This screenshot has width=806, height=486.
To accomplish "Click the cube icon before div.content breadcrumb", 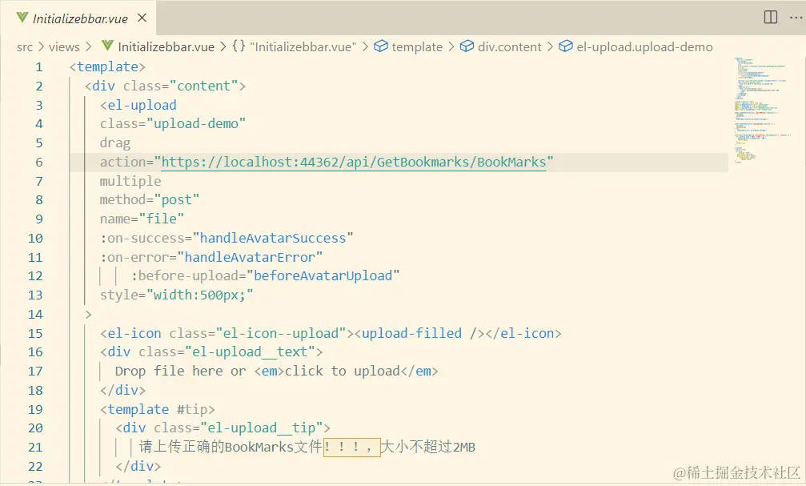I will pos(467,46).
